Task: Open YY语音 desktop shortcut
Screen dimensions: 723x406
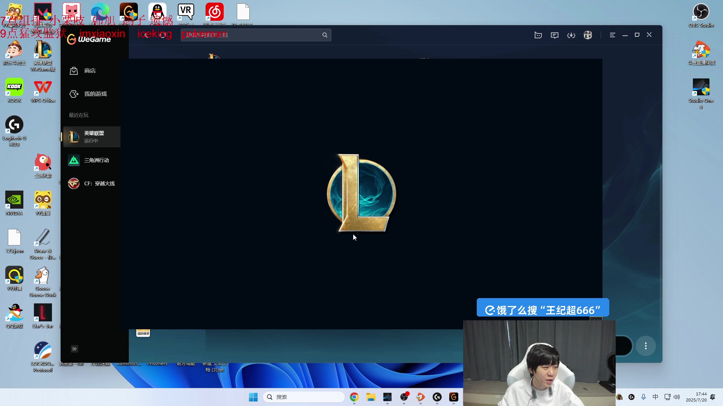Action: coord(43,203)
